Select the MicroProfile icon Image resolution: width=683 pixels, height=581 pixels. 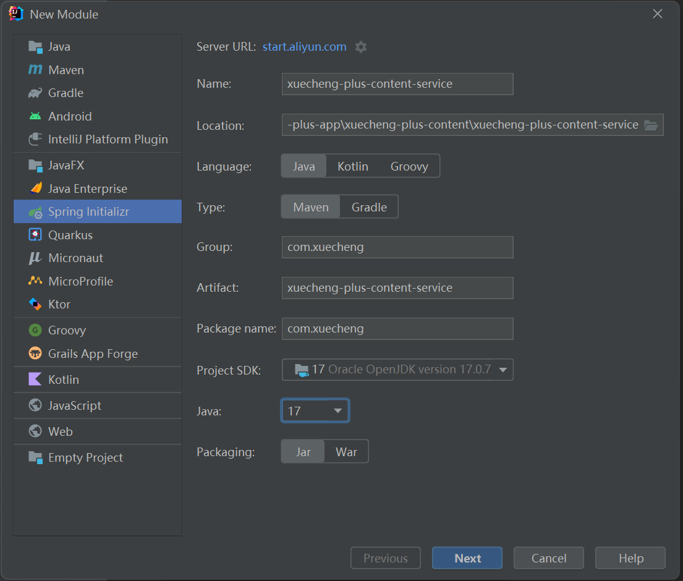[x=35, y=281]
